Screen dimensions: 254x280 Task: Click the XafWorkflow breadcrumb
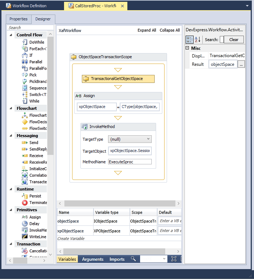(70, 31)
